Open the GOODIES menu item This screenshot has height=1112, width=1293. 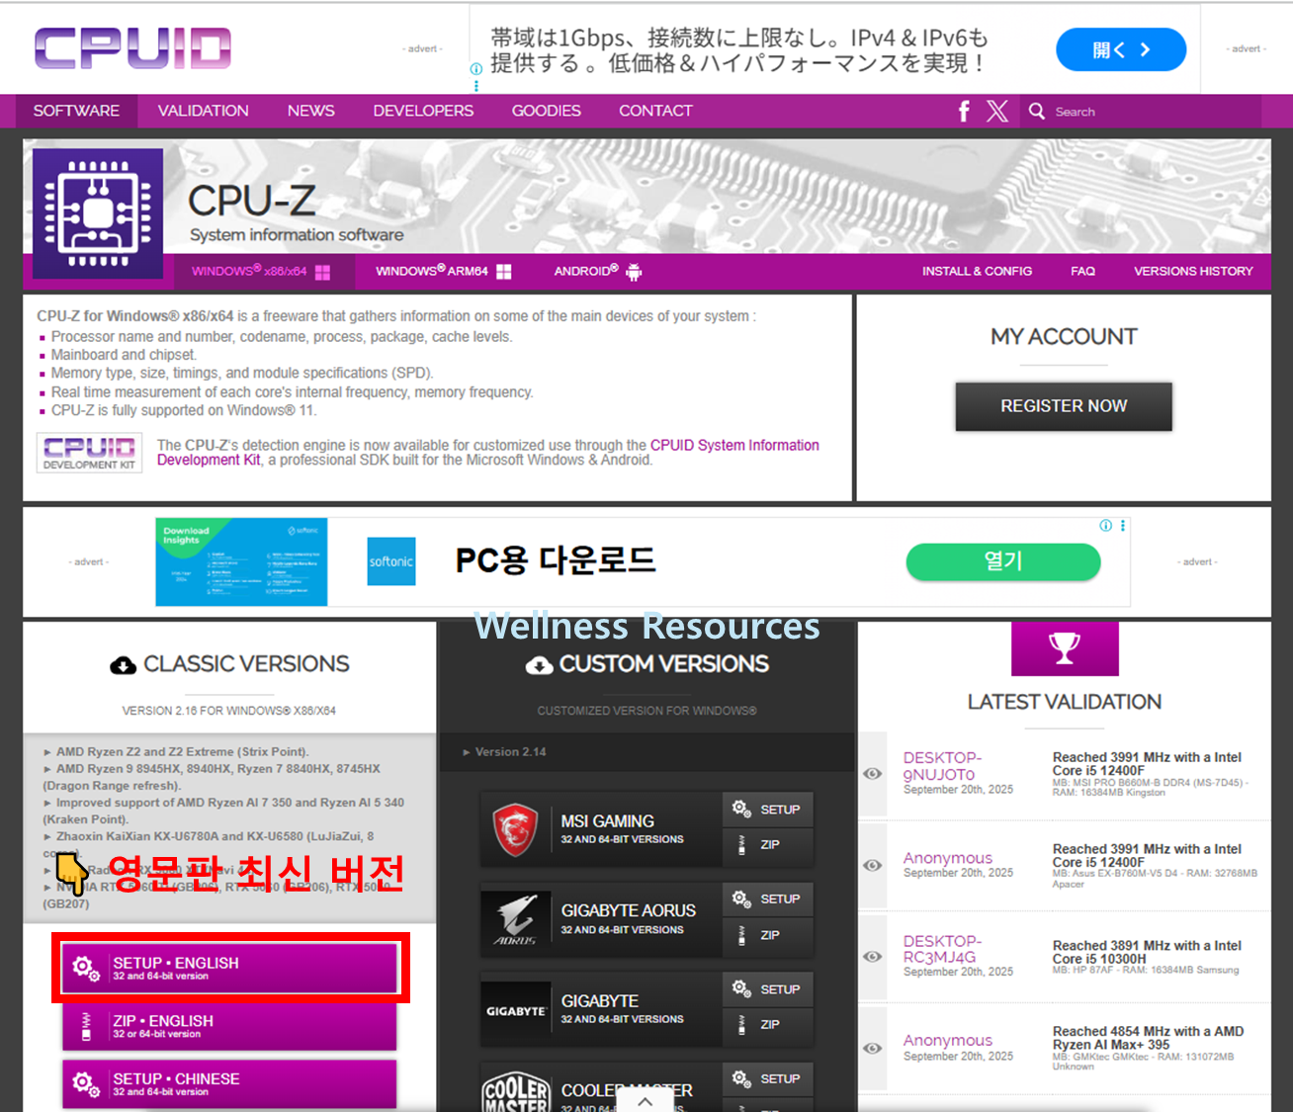[547, 111]
